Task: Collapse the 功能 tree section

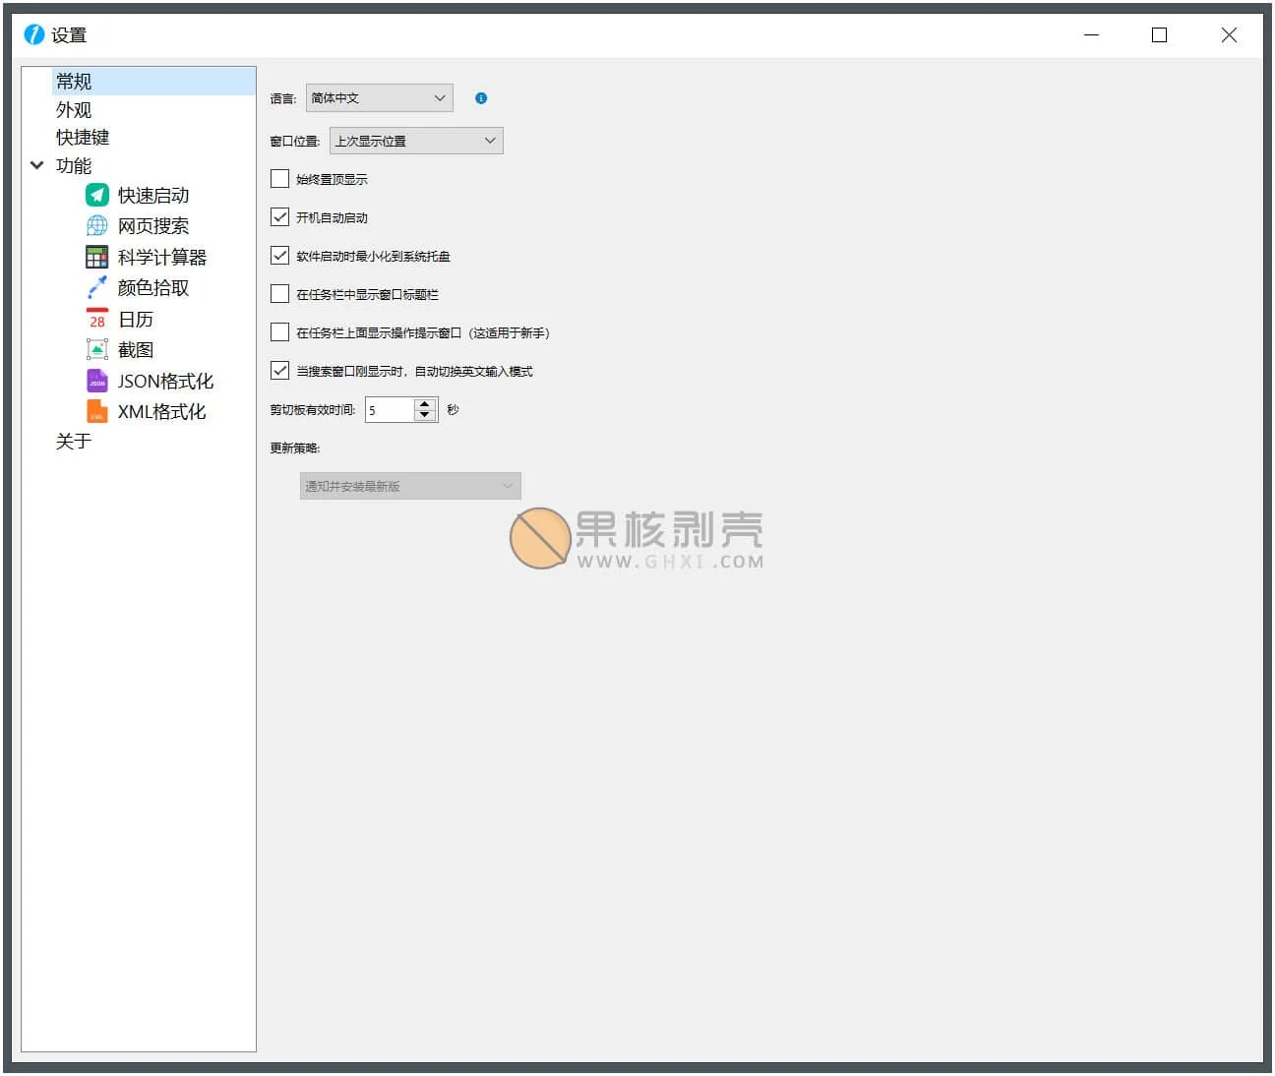Action: tap(36, 165)
